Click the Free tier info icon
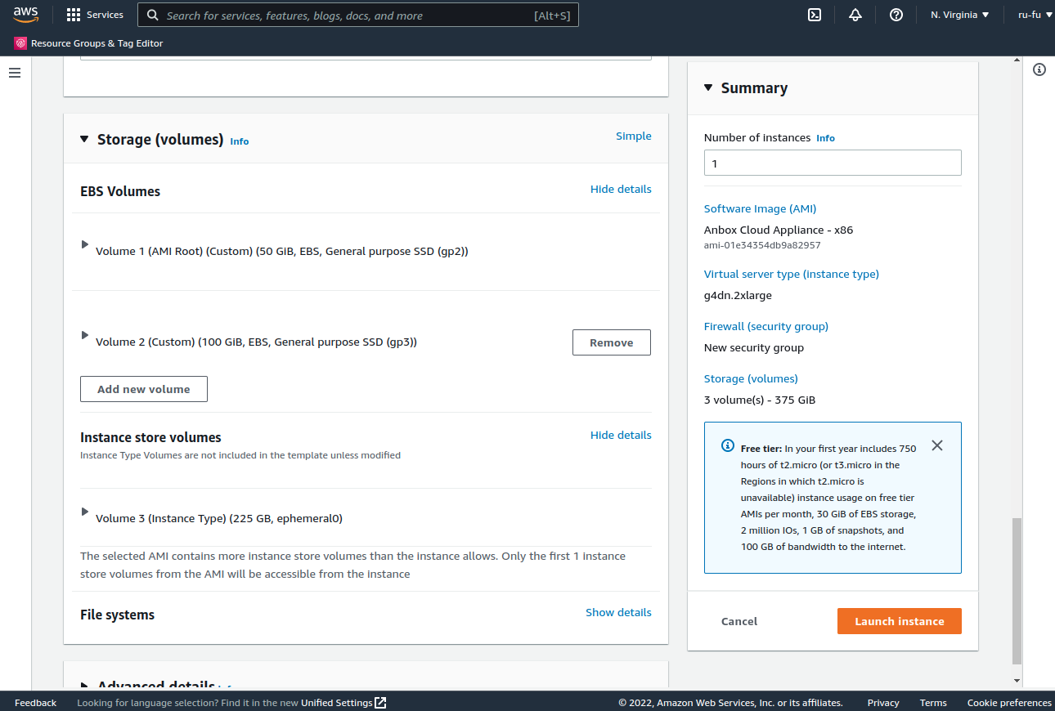 coord(728,445)
